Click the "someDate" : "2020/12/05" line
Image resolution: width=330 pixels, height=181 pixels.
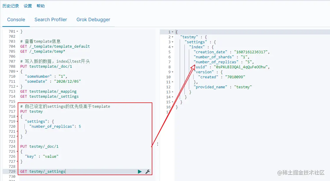click(53, 82)
